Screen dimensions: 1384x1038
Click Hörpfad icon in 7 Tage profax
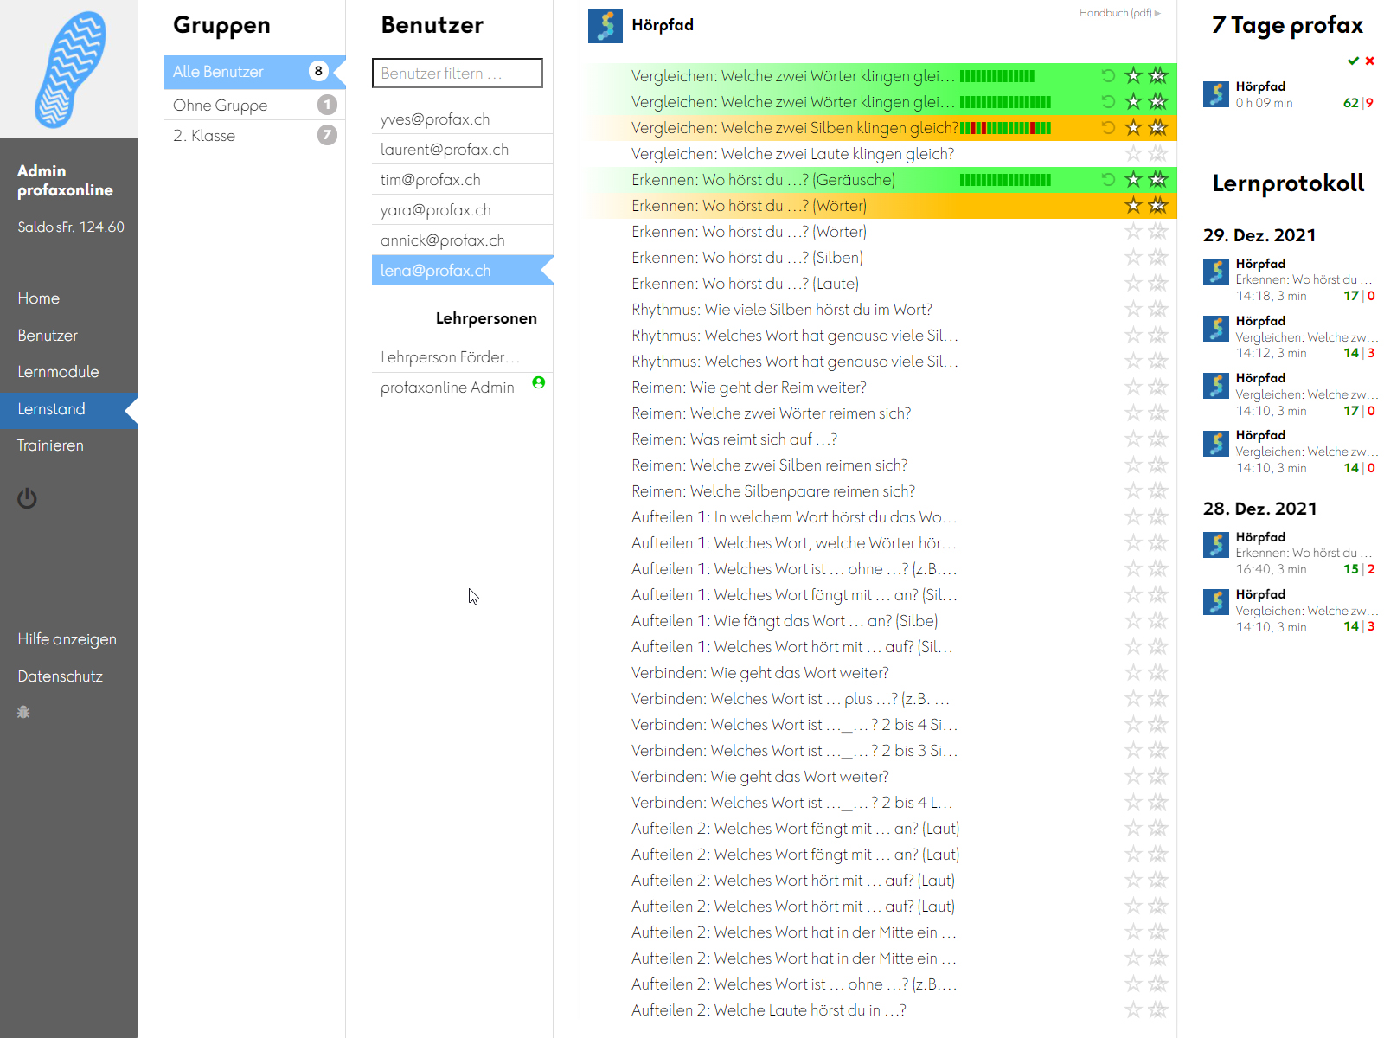point(1216,94)
